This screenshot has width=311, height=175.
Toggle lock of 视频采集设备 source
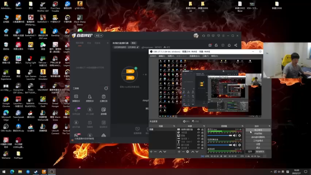pos(202,129)
